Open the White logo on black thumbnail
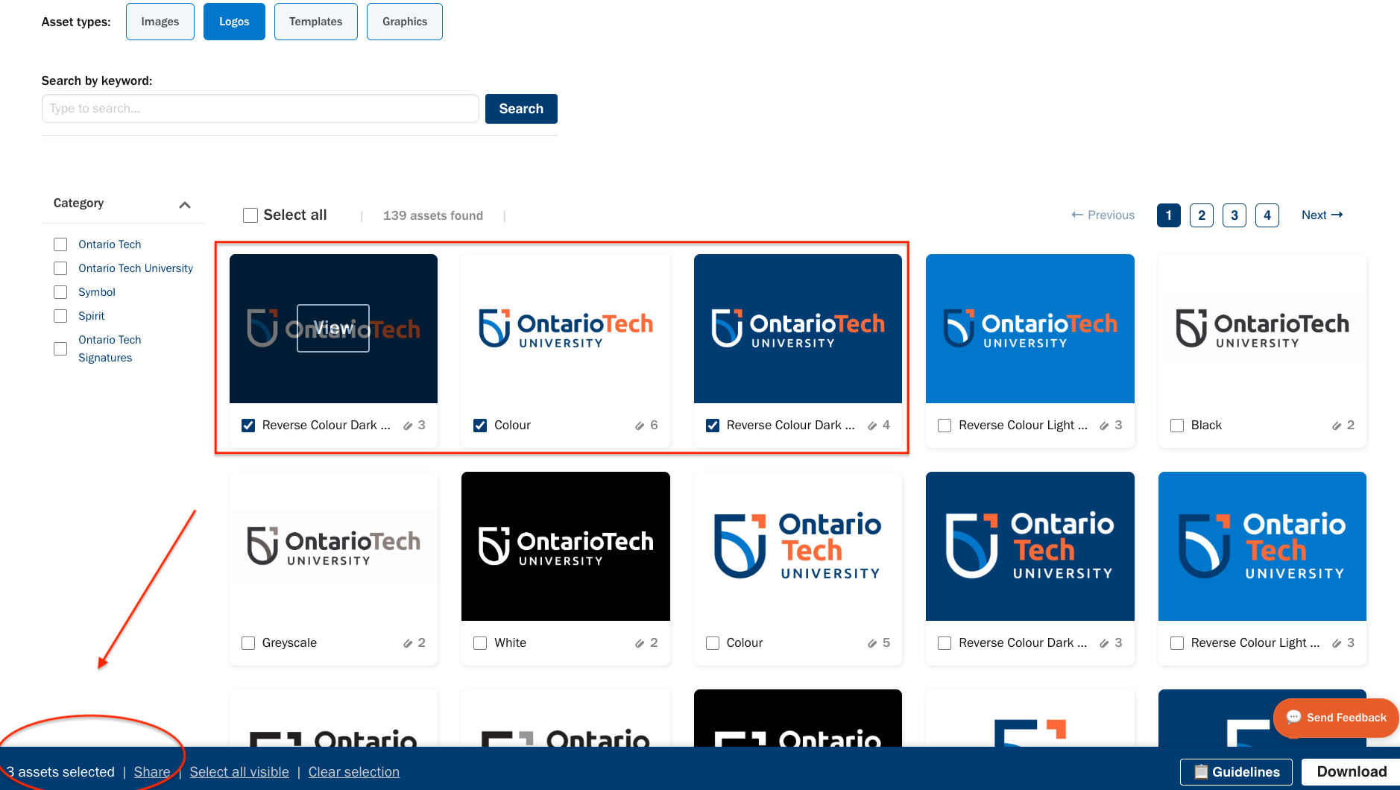This screenshot has height=790, width=1400. click(x=566, y=546)
